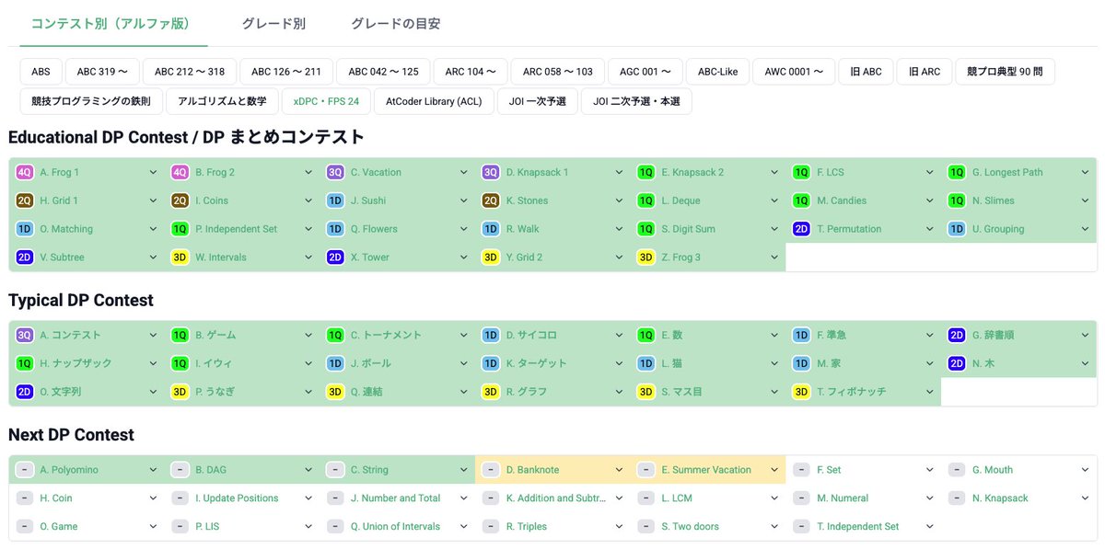The width and height of the screenshot is (1105, 549).
Task: Choose the xDPC・FPS 24 filter
Action: (326, 101)
